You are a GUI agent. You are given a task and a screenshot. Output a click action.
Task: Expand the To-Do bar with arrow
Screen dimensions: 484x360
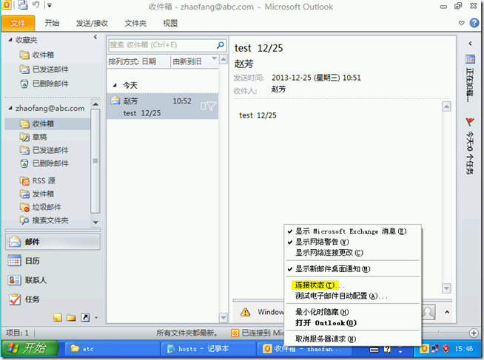470,44
